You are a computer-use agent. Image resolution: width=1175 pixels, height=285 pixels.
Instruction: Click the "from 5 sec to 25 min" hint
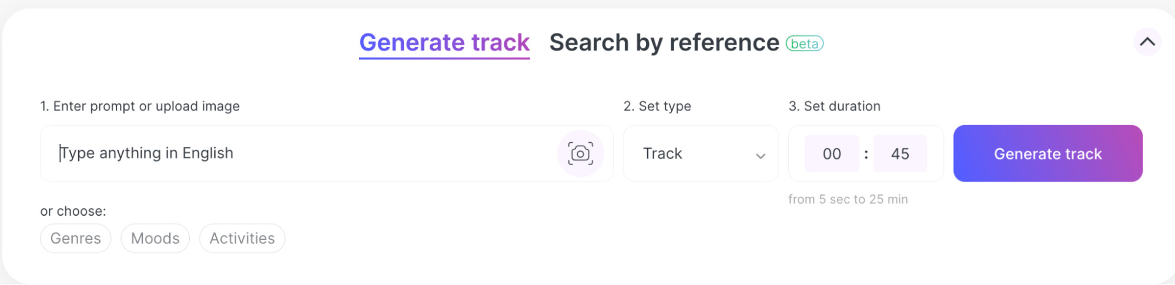click(848, 200)
